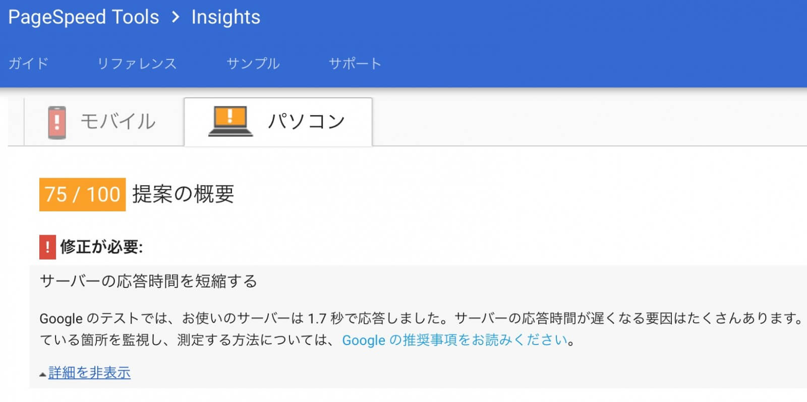Select the パソコン tab
Image resolution: width=807 pixels, height=402 pixels.
coord(278,122)
